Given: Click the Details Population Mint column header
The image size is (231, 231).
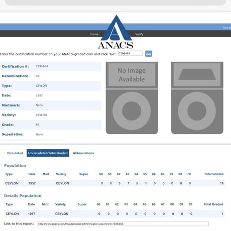Looking at the screenshot, I should [x=45, y=204].
